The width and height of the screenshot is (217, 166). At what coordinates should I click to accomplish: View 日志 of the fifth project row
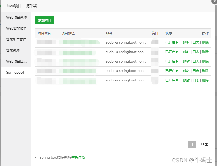tap(196, 80)
